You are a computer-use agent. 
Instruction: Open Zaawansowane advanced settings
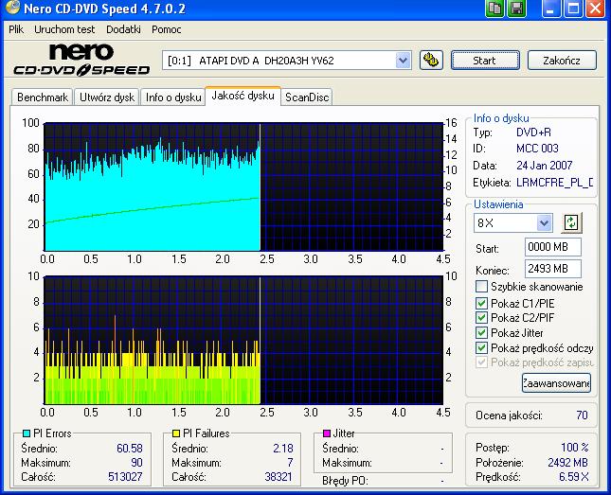tap(556, 383)
